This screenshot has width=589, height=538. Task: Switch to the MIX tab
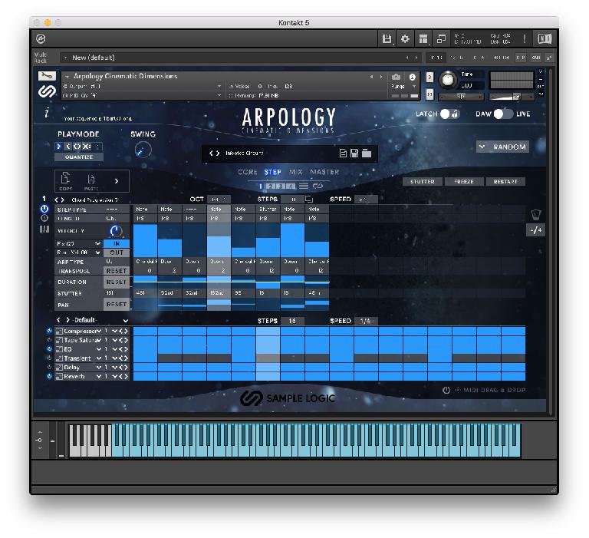point(295,172)
